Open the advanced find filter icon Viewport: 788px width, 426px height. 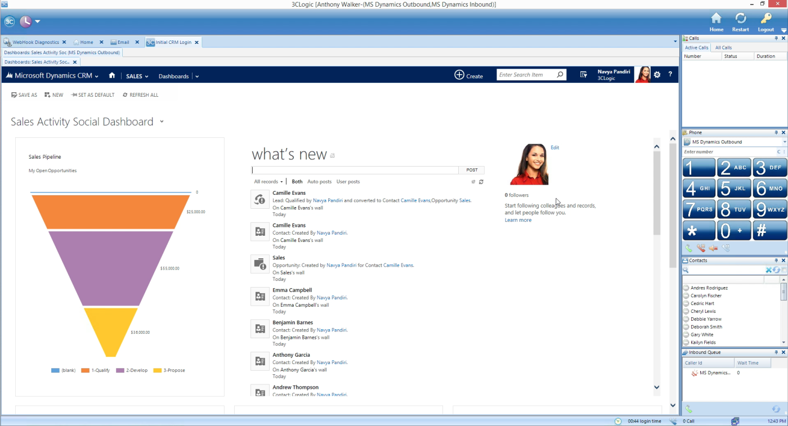pos(584,75)
